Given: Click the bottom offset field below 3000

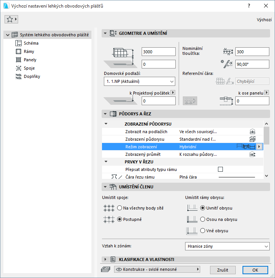Looking at the screenshot, I should point(159,64).
